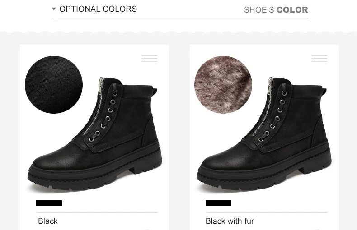Click the black color bar under right boot

pyautogui.click(x=218, y=203)
